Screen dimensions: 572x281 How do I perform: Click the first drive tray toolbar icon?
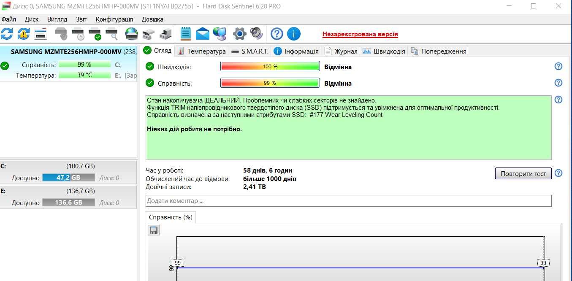tap(149, 34)
